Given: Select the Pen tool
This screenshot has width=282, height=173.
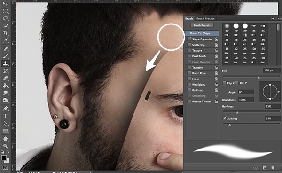Looking at the screenshot, I should (x=5, y=108).
